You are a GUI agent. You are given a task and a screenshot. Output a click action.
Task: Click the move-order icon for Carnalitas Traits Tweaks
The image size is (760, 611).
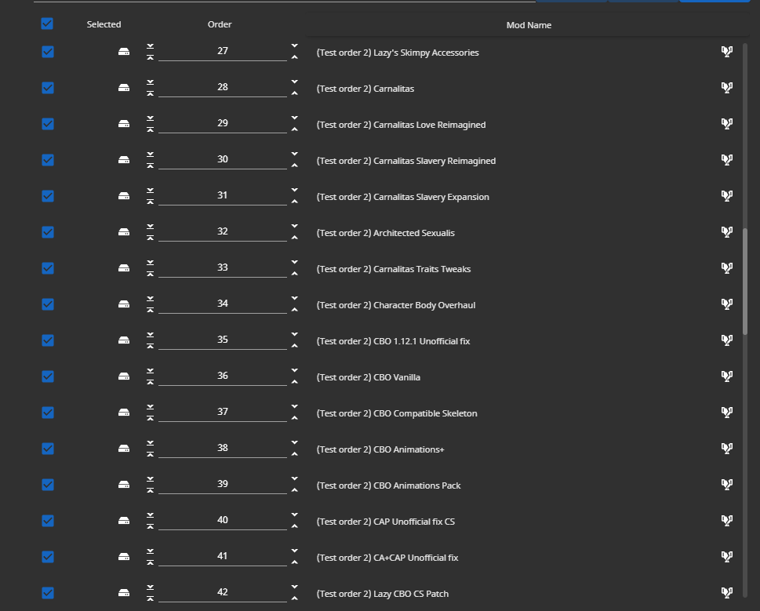pos(150,267)
